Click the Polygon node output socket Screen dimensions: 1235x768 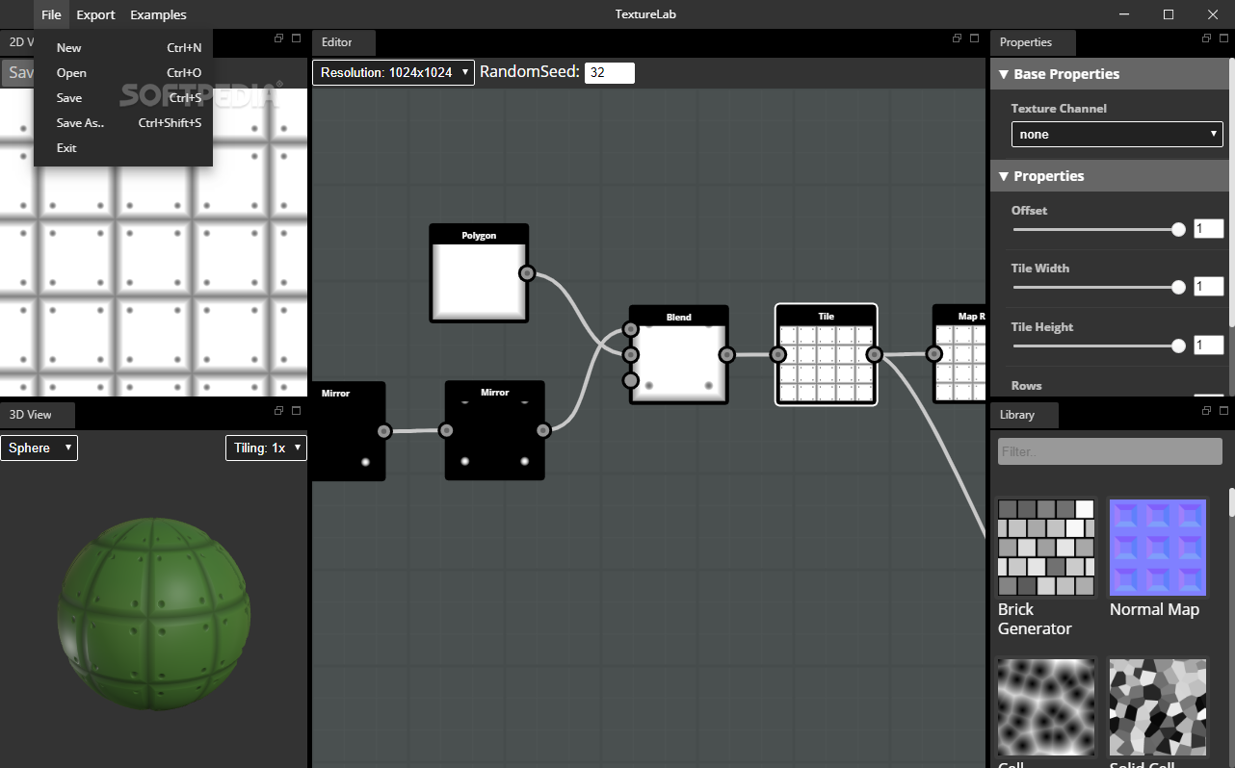(527, 273)
